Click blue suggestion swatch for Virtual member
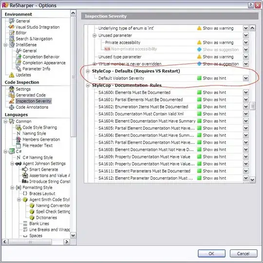Viewport: 263px width, 263px height. [x=199, y=64]
